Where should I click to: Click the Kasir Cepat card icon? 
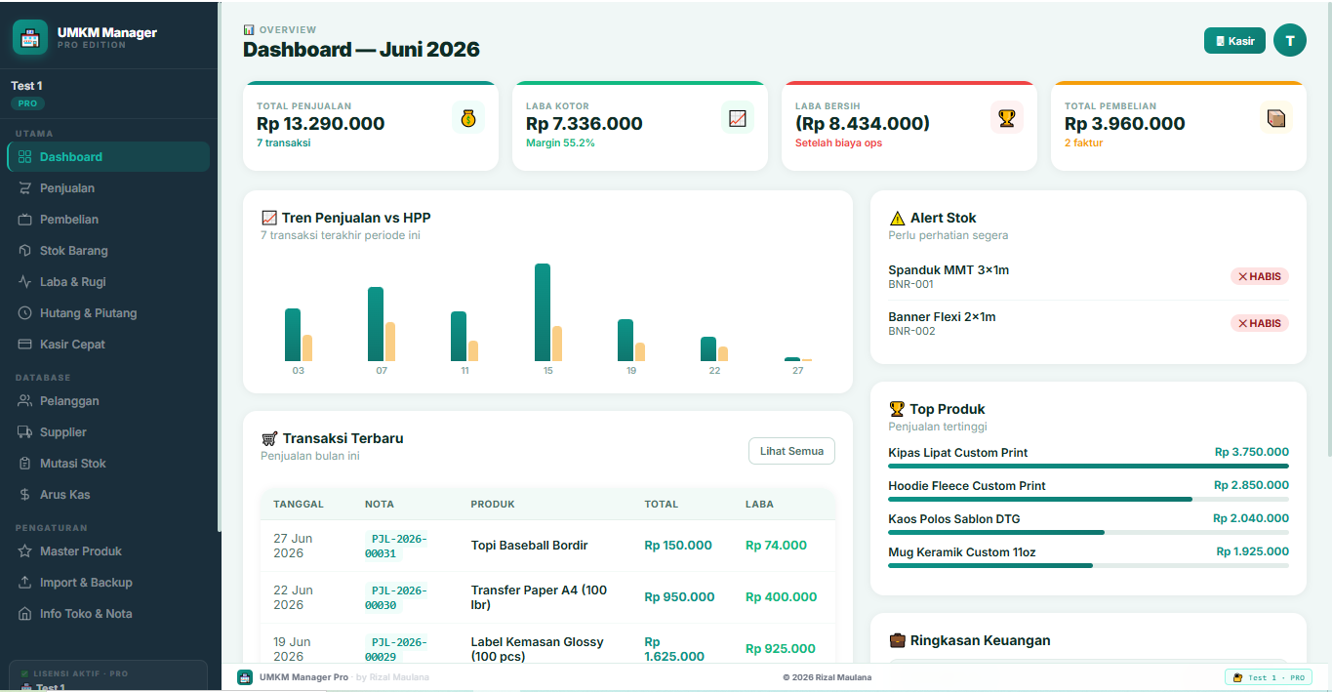pyautogui.click(x=25, y=345)
